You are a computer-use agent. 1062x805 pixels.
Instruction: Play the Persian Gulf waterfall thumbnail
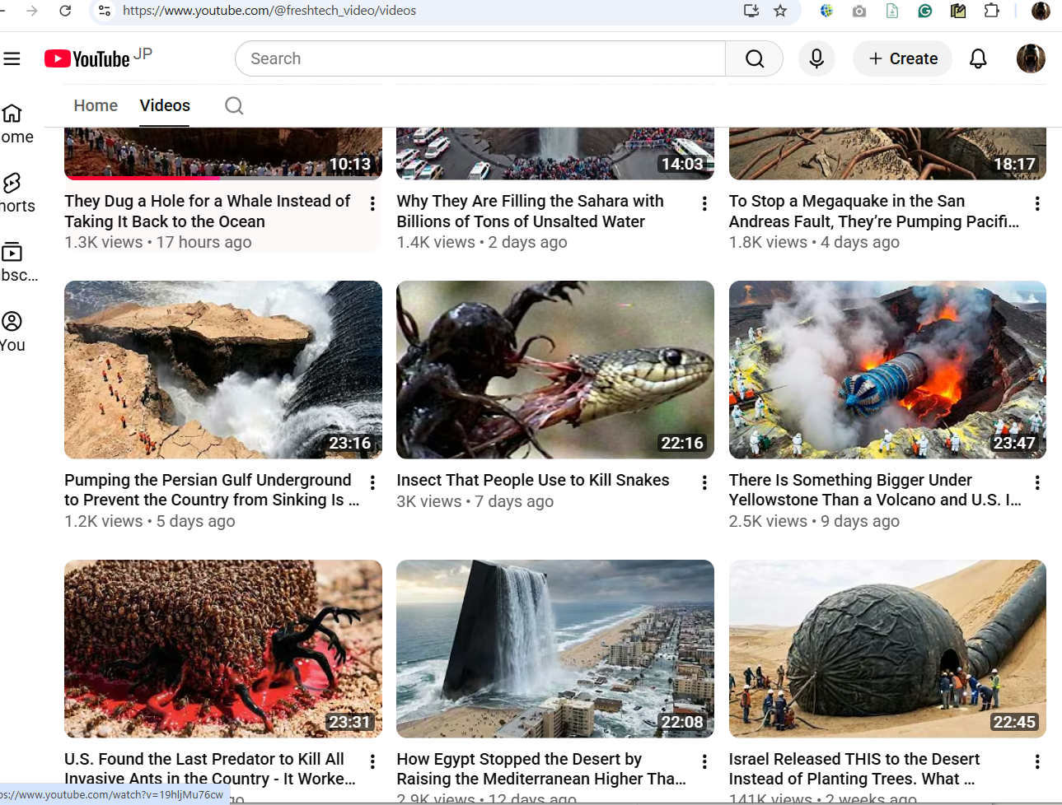pyautogui.click(x=223, y=370)
